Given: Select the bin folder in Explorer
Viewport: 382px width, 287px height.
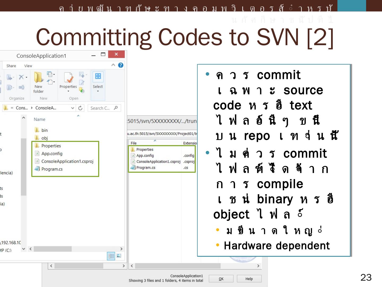Looking at the screenshot, I should point(41,130).
